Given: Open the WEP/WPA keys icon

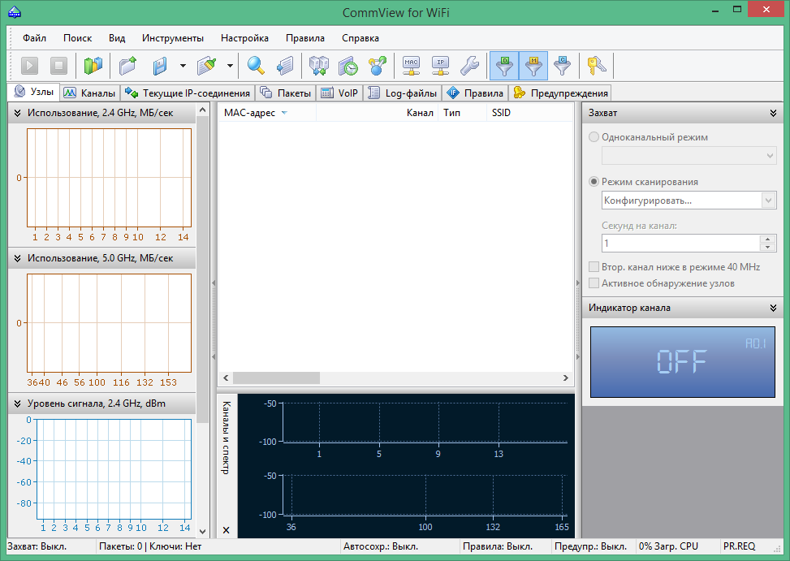Looking at the screenshot, I should 597,66.
